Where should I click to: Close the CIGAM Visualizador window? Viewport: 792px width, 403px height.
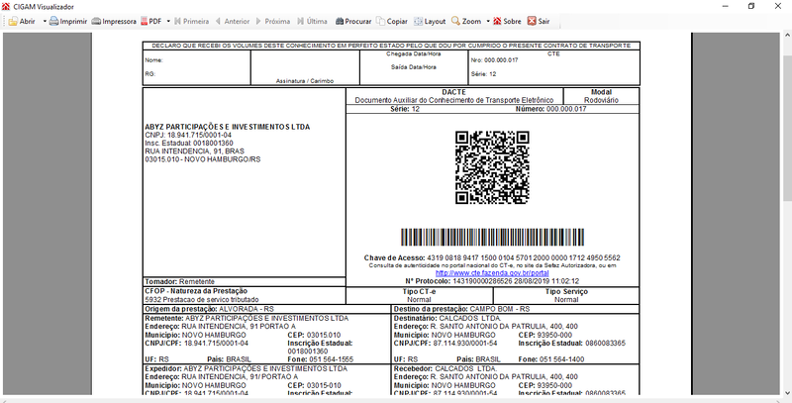(x=777, y=6)
